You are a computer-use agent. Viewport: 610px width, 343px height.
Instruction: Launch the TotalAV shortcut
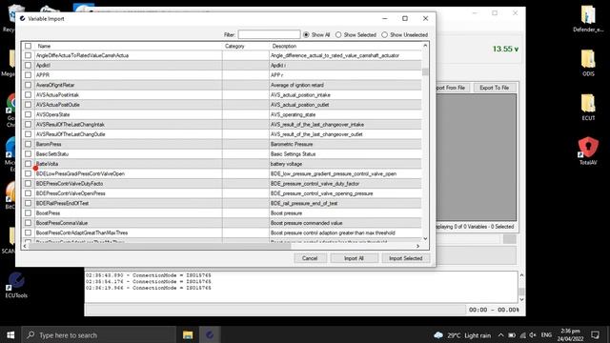point(588,151)
